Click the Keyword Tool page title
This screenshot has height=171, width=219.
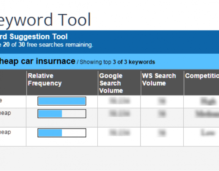(45, 20)
